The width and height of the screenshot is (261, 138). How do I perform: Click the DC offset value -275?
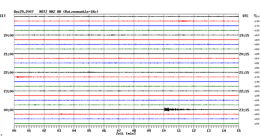257,96
